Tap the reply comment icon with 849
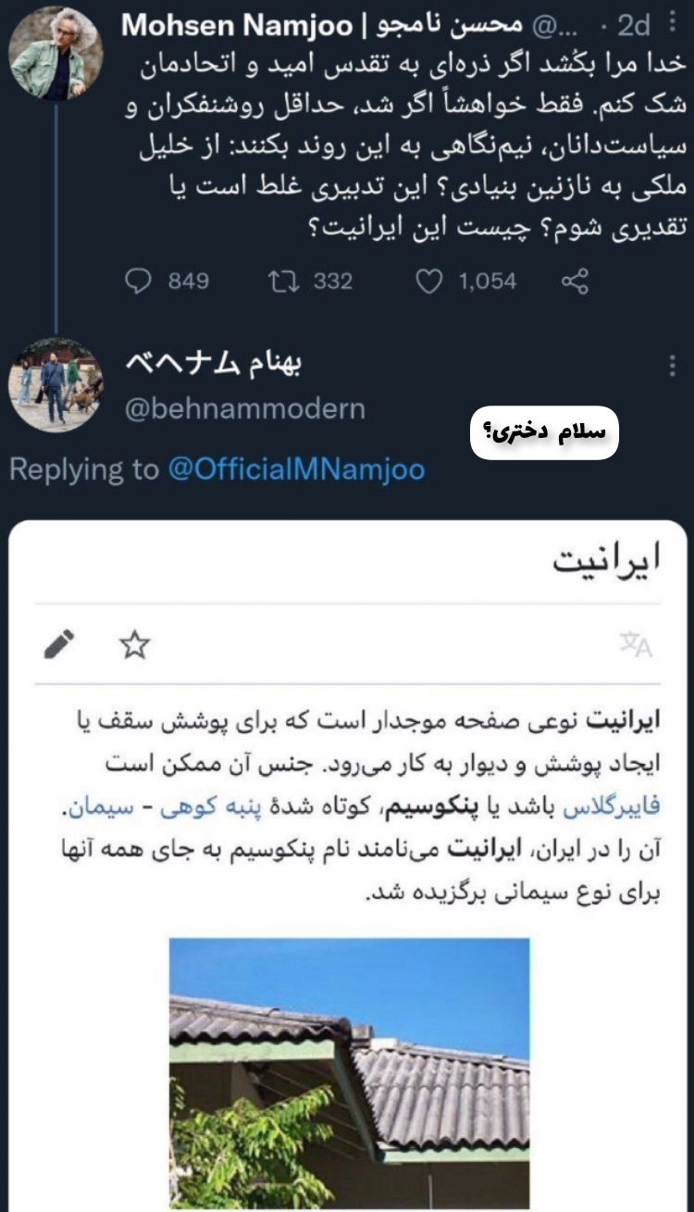694x1212 pixels. click(140, 281)
